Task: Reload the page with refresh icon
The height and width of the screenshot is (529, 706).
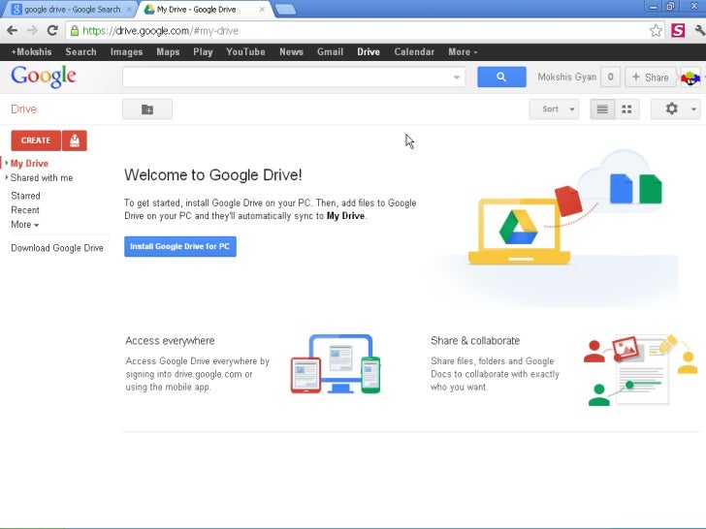Action: [52, 31]
